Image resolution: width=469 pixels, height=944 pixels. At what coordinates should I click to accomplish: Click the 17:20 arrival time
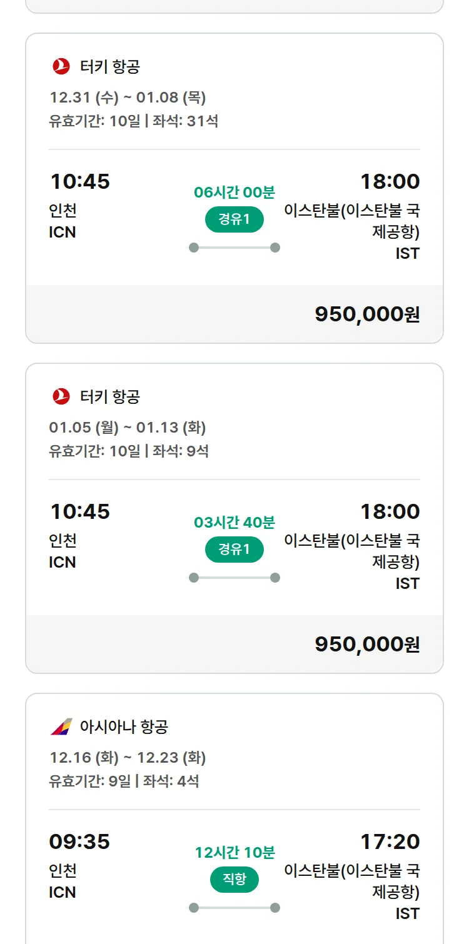(390, 842)
